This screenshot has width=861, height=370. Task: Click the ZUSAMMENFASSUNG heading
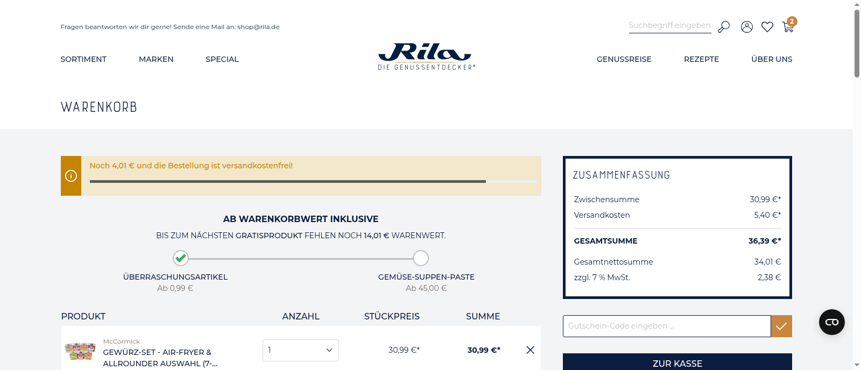[622, 175]
